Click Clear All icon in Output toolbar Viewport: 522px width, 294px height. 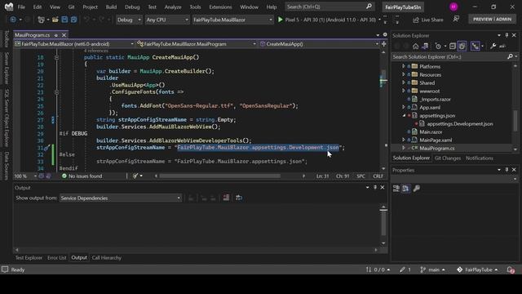[226, 198]
